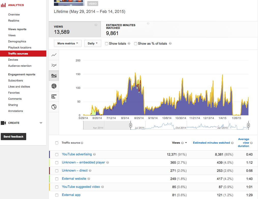Enable the Show totals checkbox
Image resolution: width=258 pixels, height=199 pixels.
pos(107,44)
